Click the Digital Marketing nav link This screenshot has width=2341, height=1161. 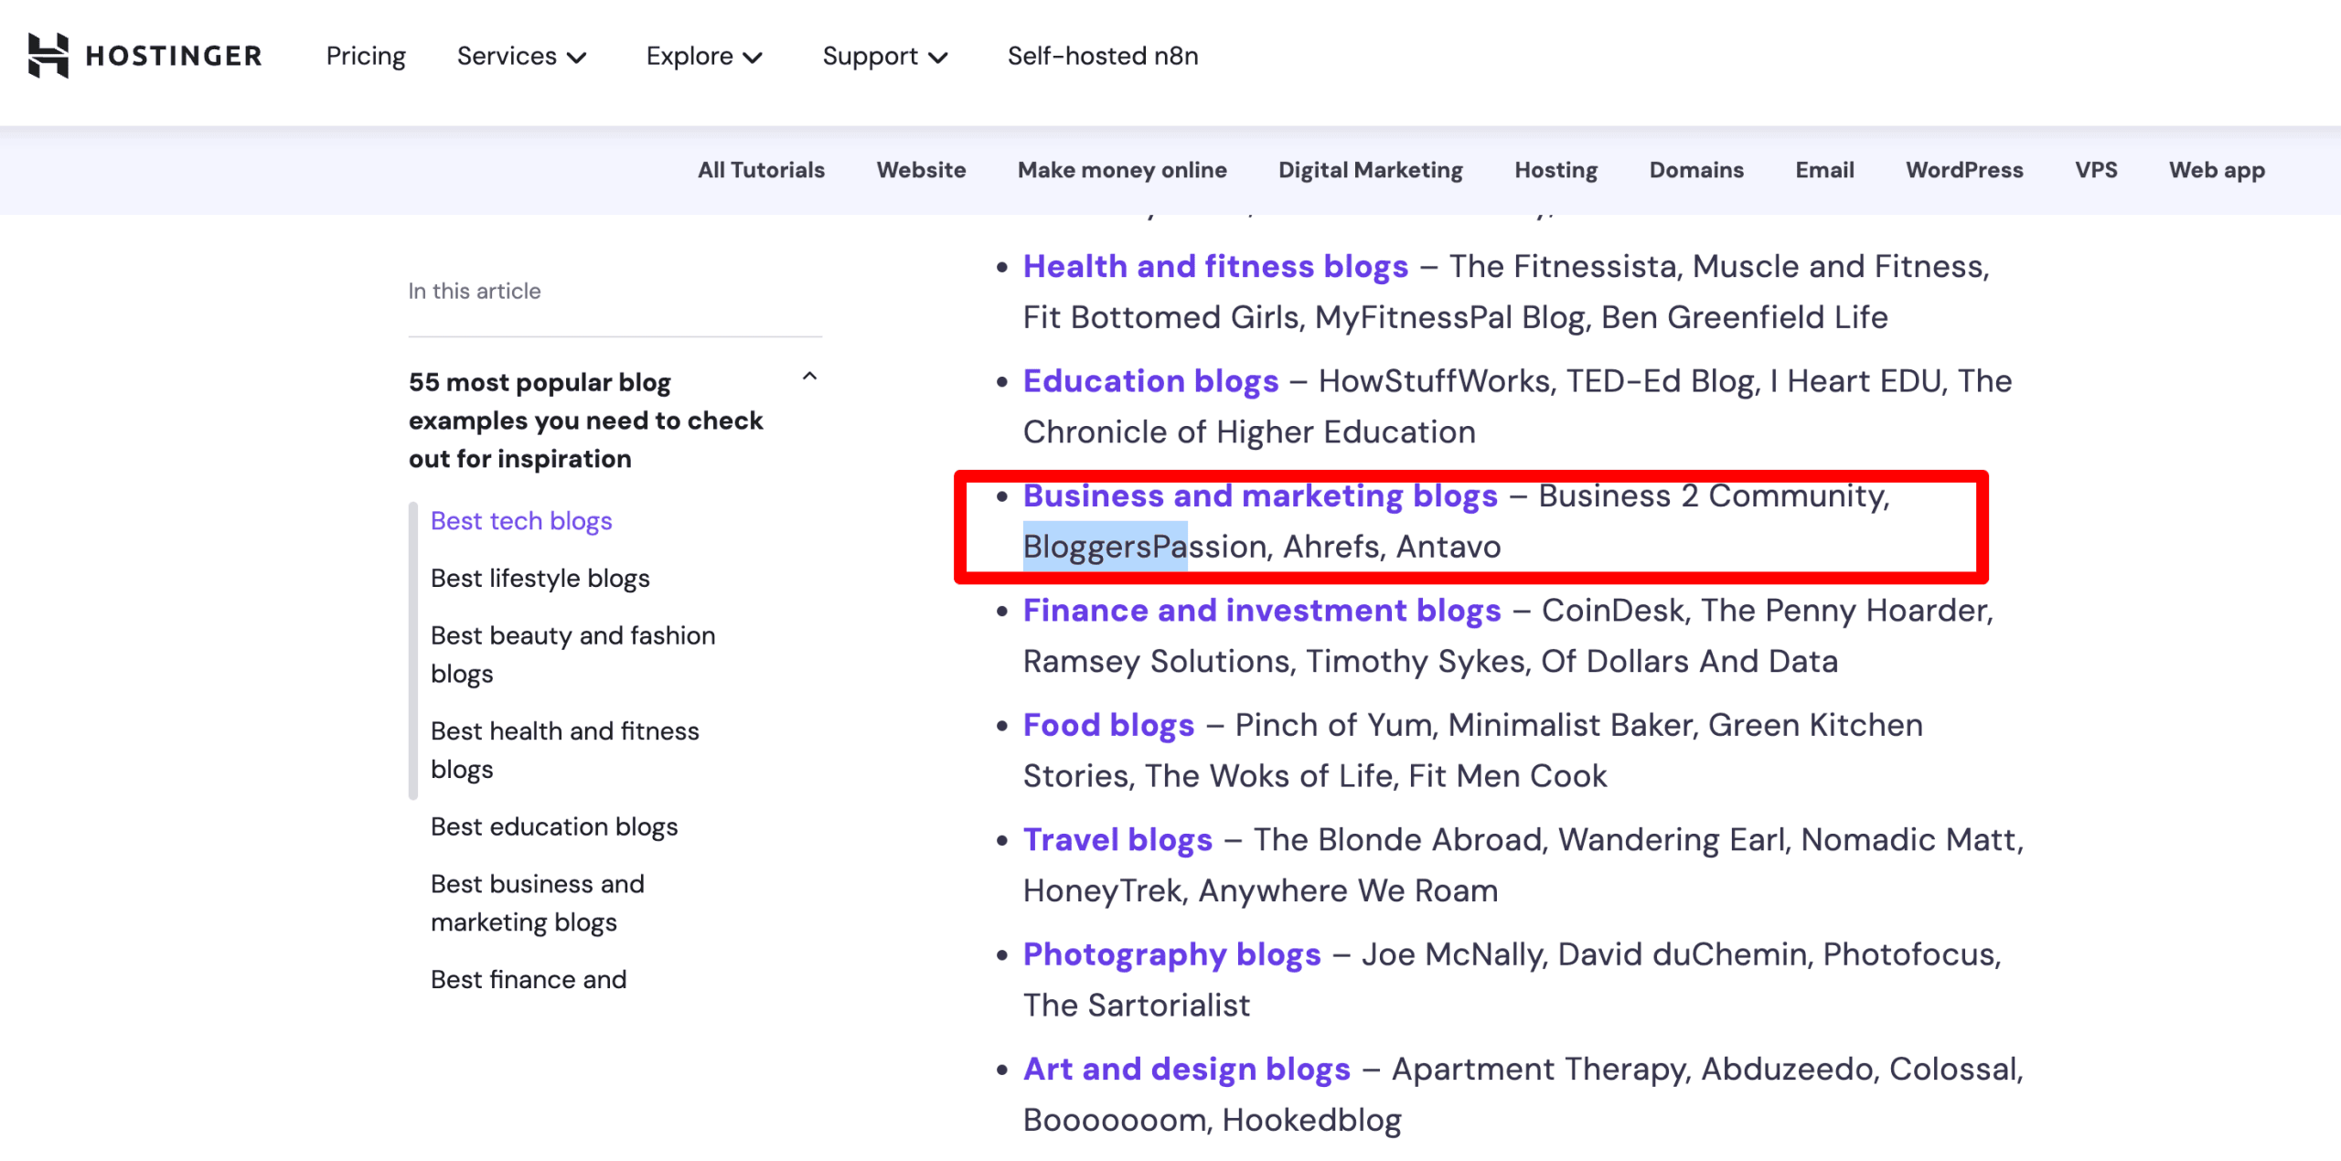pos(1369,169)
